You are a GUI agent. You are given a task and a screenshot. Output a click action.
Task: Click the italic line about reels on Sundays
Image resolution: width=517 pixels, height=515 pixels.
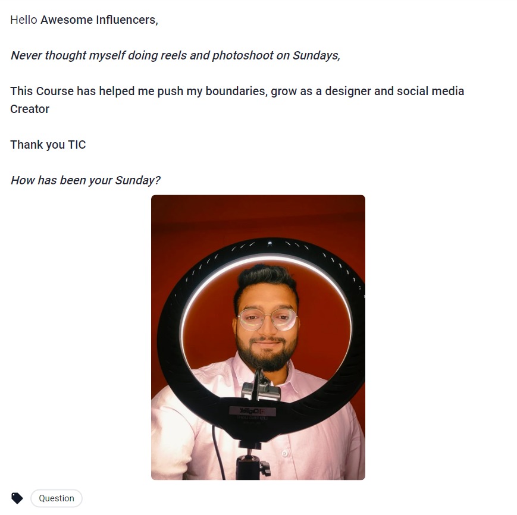176,55
